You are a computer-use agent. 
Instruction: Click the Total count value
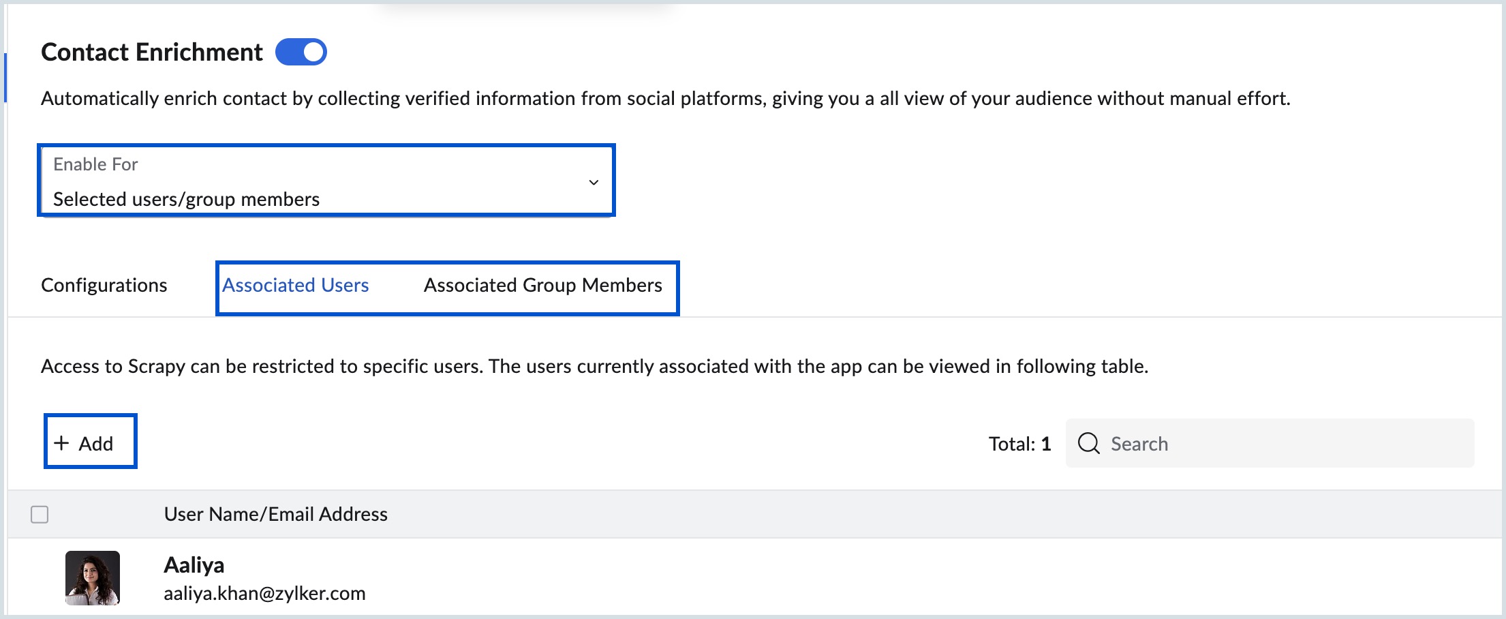point(1045,443)
